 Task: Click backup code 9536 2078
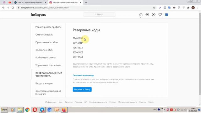pyautogui.click(x=78, y=52)
